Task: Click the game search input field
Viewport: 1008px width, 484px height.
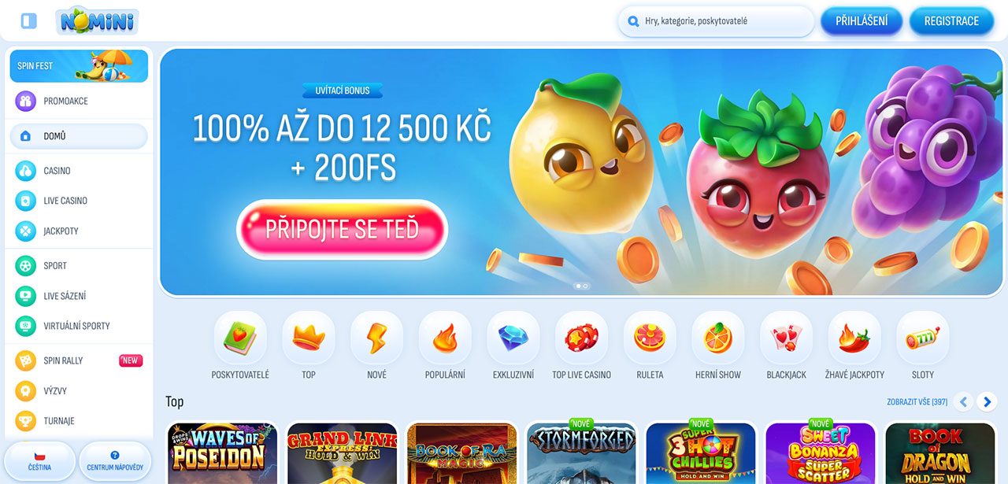Action: pyautogui.click(x=717, y=21)
